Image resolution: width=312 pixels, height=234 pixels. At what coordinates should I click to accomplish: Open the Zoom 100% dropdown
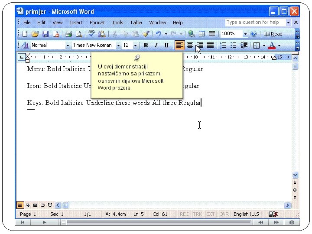(x=245, y=34)
